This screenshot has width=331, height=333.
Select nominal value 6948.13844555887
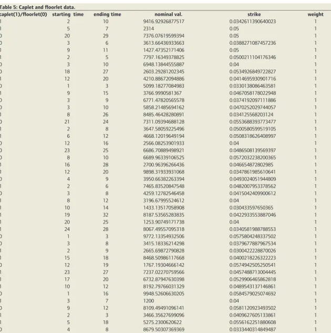[164, 65]
